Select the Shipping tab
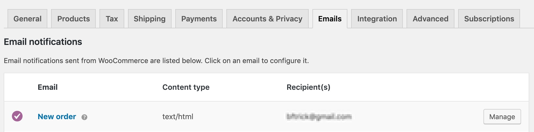The height and width of the screenshot is (132, 534). click(x=150, y=19)
